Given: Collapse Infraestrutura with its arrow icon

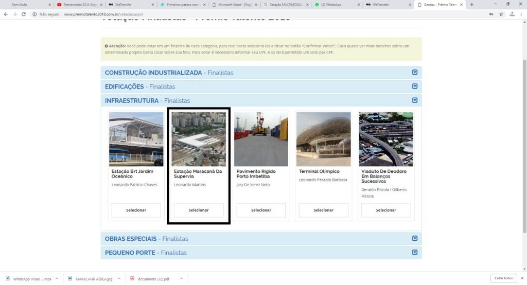Looking at the screenshot, I should click(x=415, y=100).
